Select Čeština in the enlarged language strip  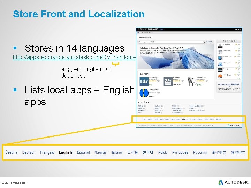(11, 152)
